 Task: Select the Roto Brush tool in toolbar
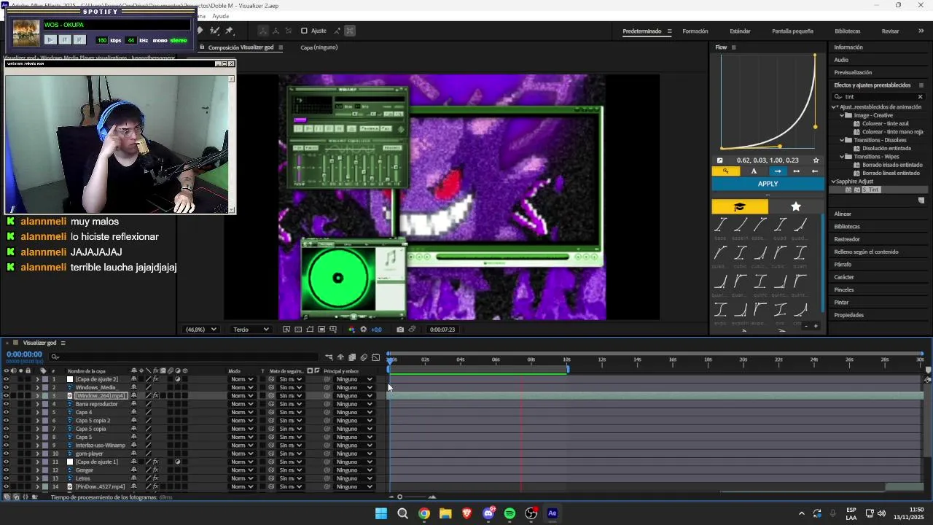pyautogui.click(x=215, y=31)
